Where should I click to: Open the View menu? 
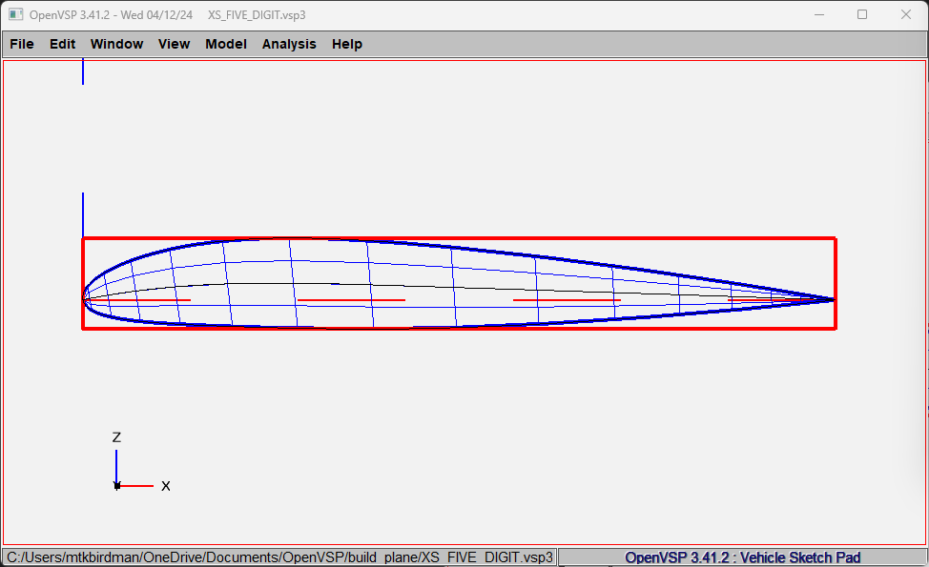(x=174, y=44)
